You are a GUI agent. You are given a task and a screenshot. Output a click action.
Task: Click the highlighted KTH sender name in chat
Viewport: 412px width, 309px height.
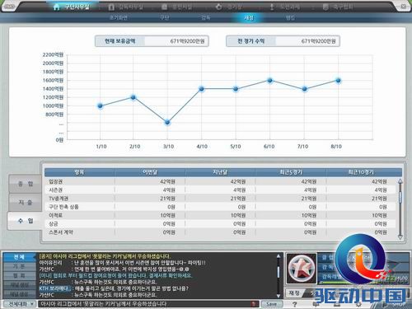click(55, 288)
